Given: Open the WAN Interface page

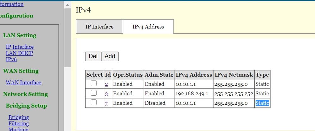Looking at the screenshot, I should pyautogui.click(x=23, y=83).
